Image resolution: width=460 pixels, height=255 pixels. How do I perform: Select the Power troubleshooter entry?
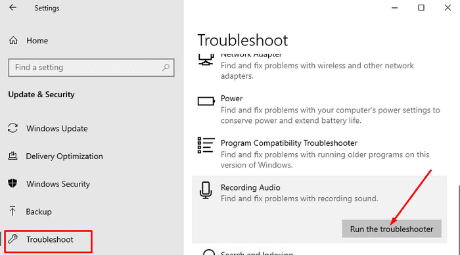click(x=319, y=110)
